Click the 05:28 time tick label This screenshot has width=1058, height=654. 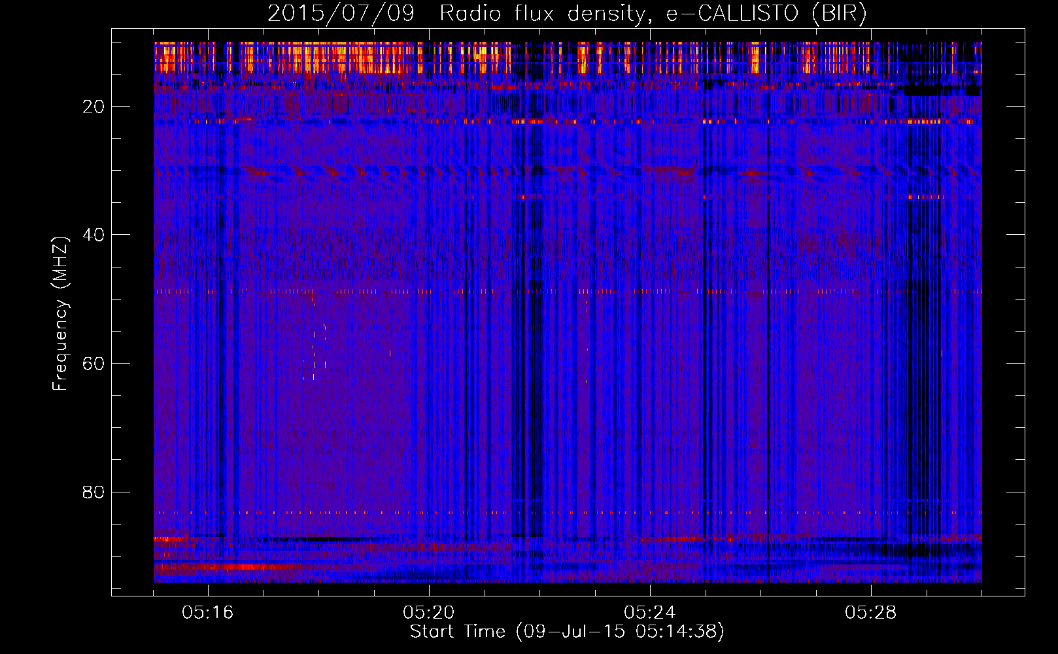[871, 613]
